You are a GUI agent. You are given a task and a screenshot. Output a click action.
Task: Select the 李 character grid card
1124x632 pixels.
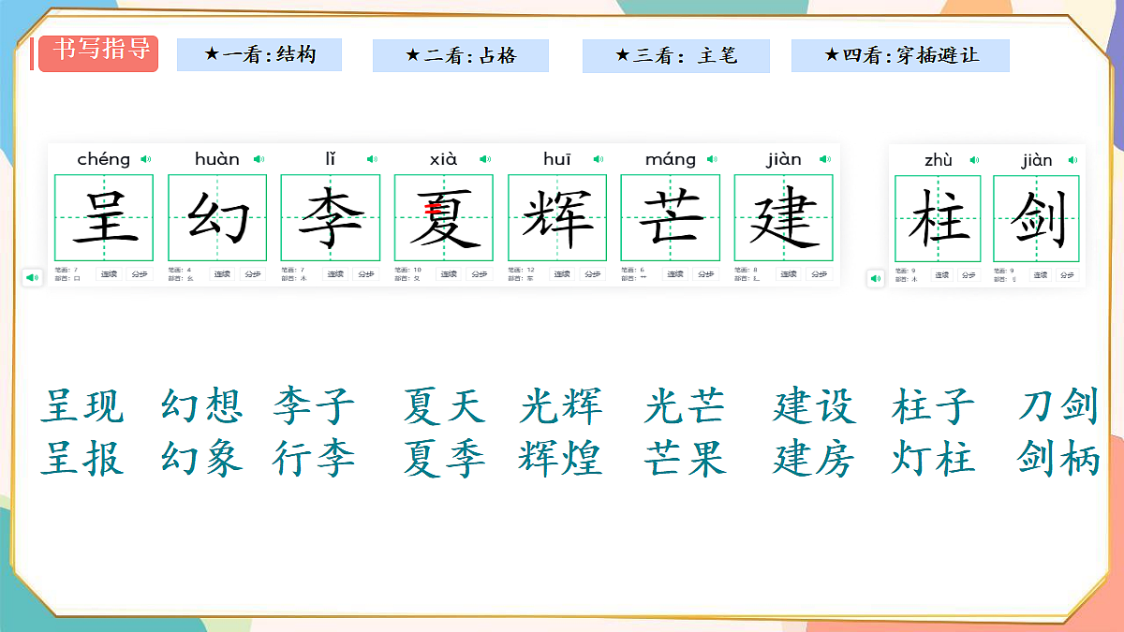331,217
